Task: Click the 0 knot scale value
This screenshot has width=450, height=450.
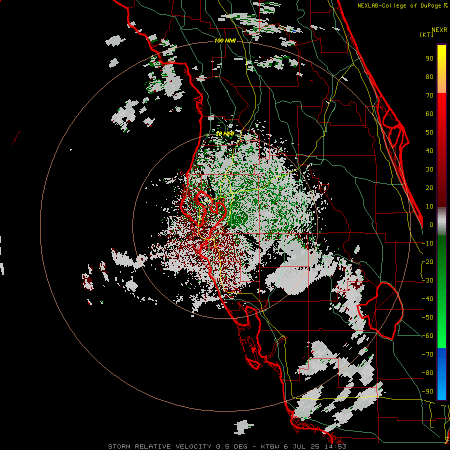Action: pyautogui.click(x=431, y=224)
